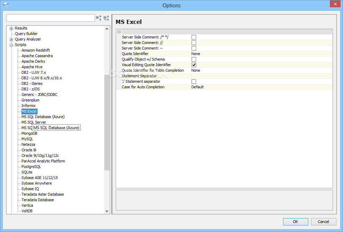Select DB2 - iSeries item
This screenshot has width=343, height=232.
[x=32, y=83]
